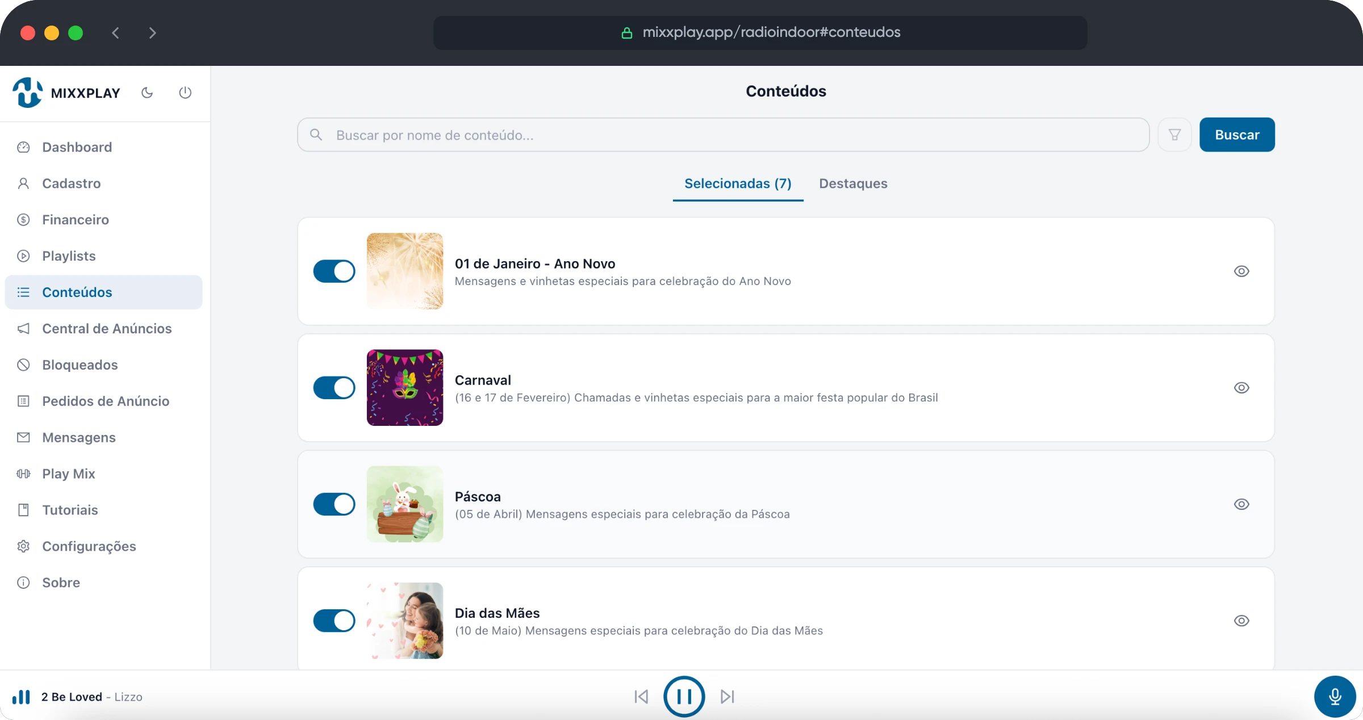Open the filter funnel icon
Image resolution: width=1363 pixels, height=720 pixels.
[x=1174, y=135]
